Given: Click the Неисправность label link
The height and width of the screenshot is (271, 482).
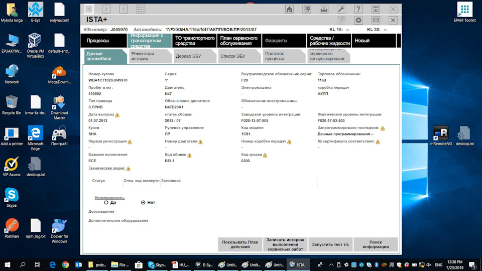Looking at the screenshot, I should click(110, 198).
